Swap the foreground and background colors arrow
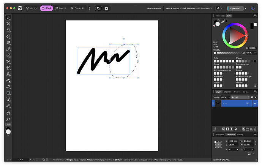262x166 pixels. (219, 21)
